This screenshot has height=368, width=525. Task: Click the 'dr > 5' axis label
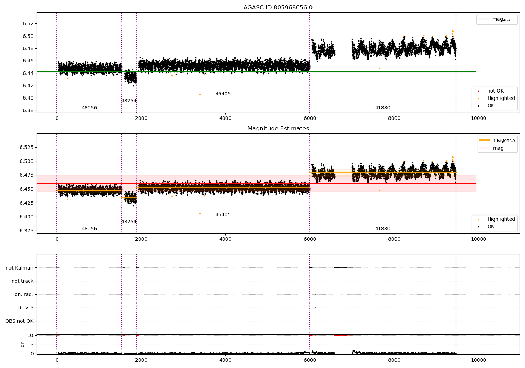[x=26, y=308]
